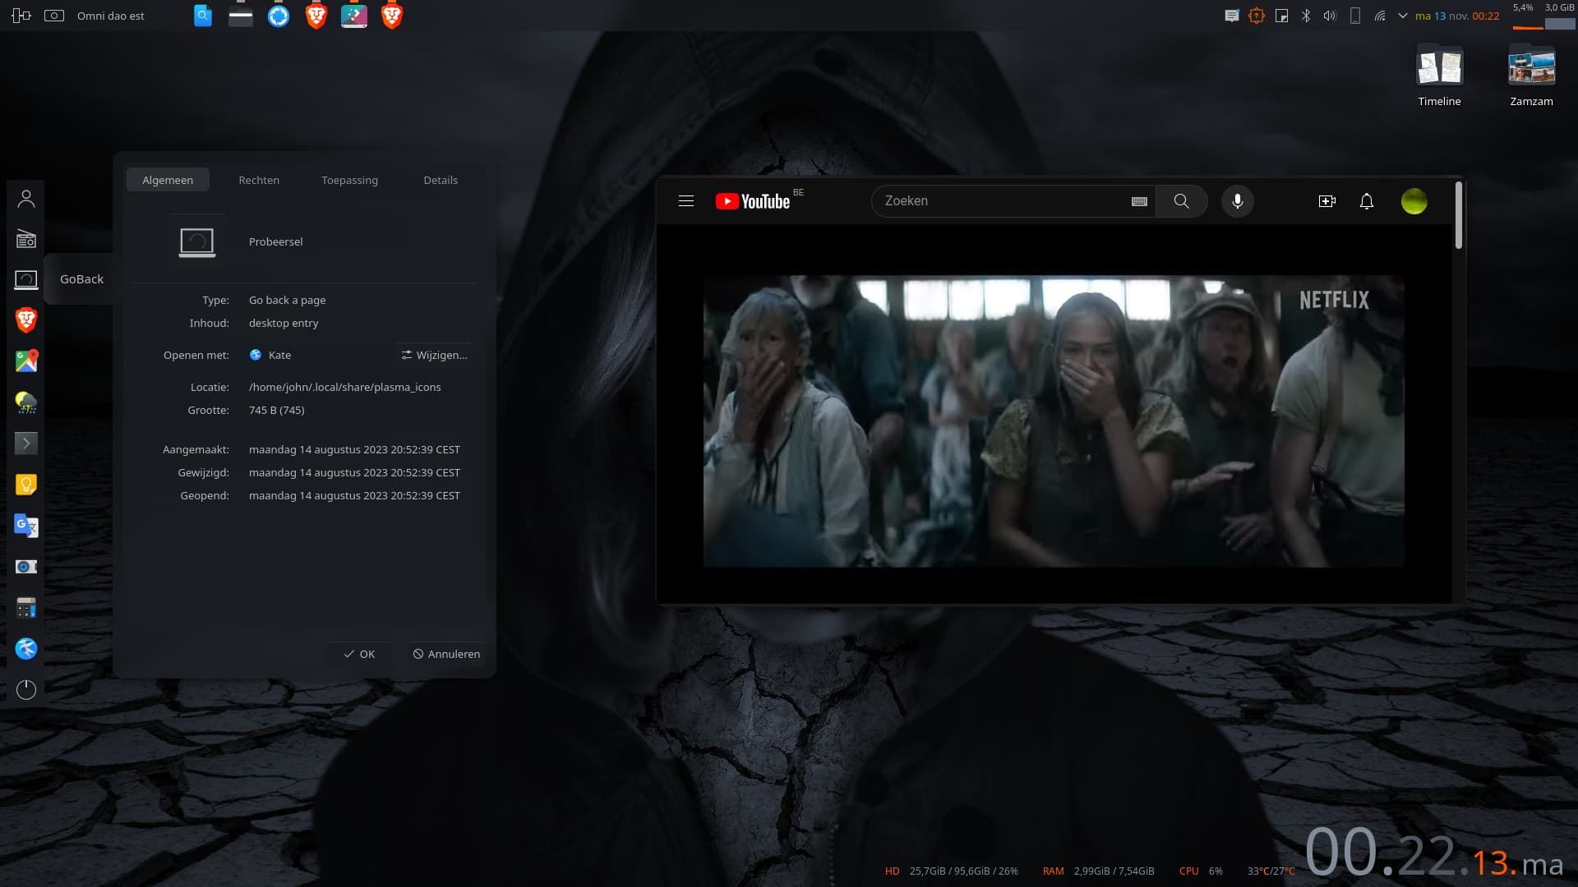Click the Kate application entry
The image size is (1578, 887).
pyautogui.click(x=270, y=355)
